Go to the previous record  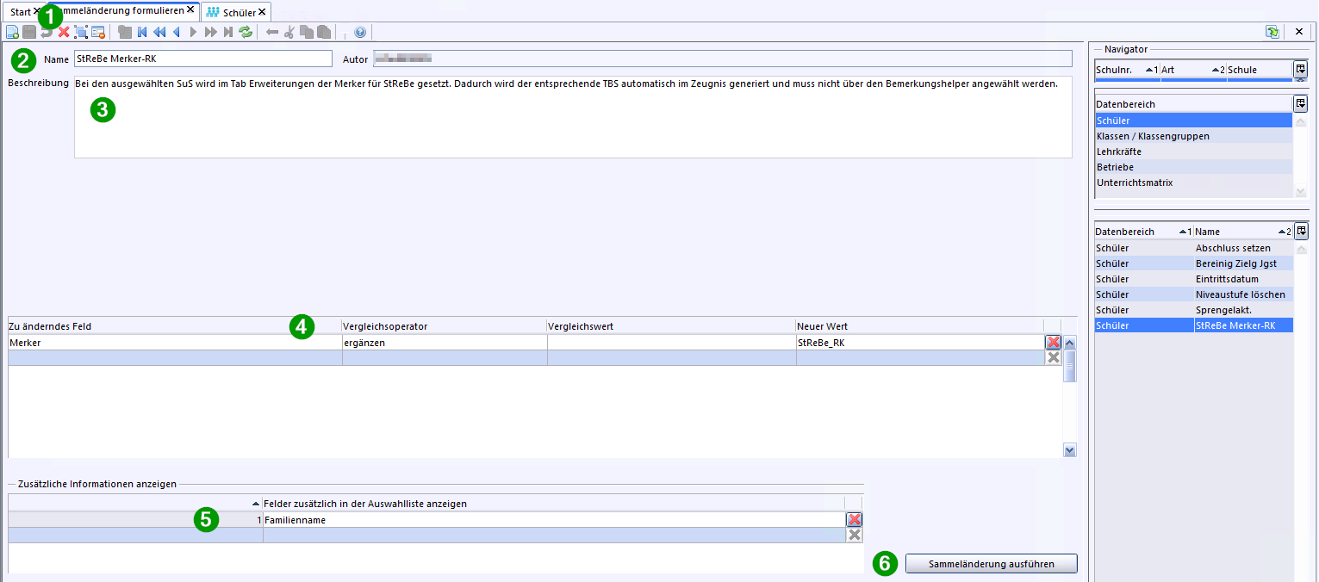[177, 33]
